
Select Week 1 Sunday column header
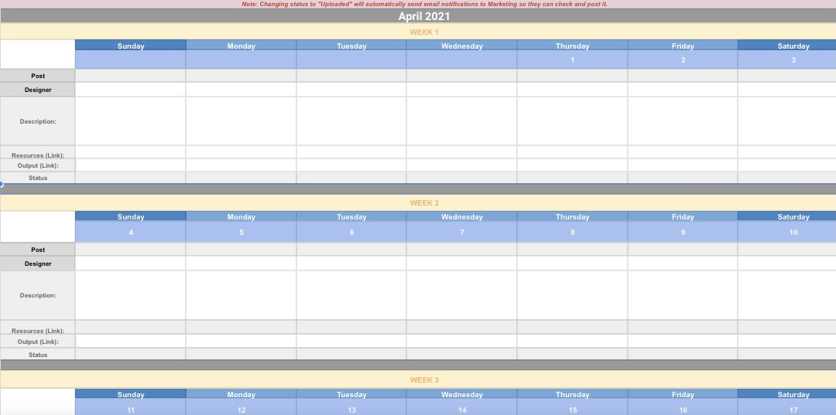(x=131, y=46)
